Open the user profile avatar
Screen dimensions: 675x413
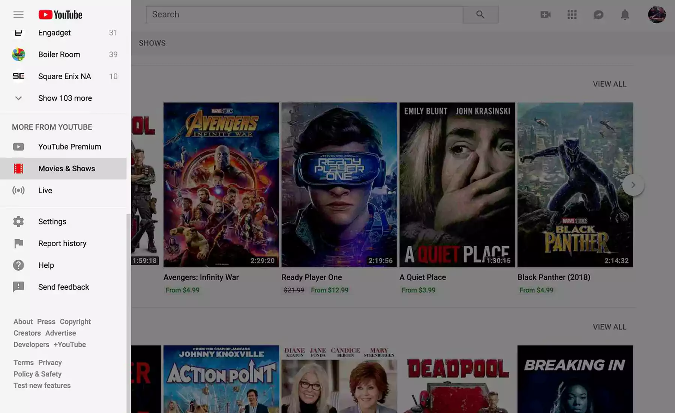[657, 15]
